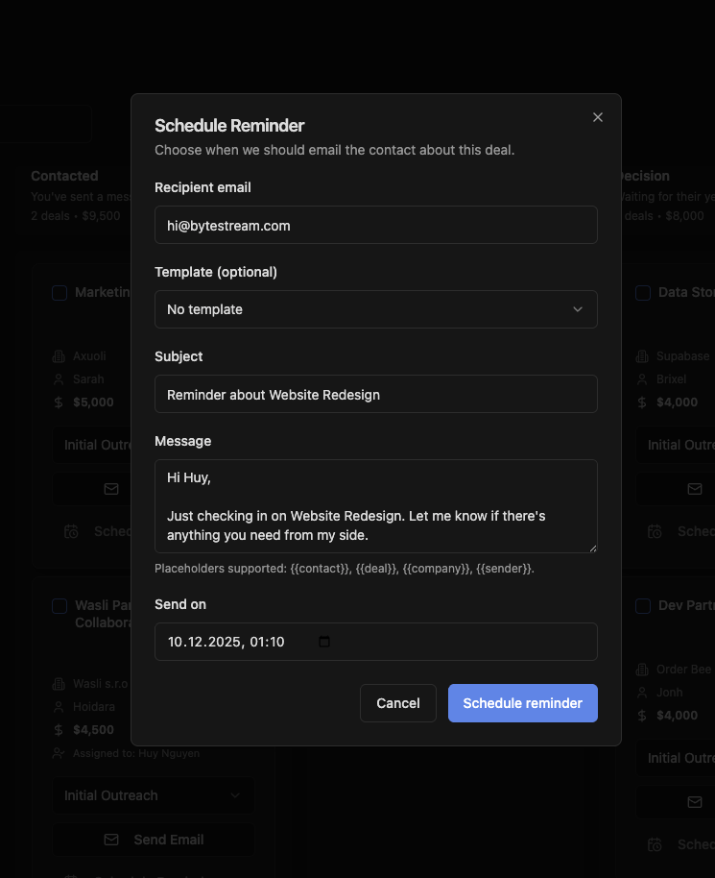Click the contact name Hoidara

point(93,707)
